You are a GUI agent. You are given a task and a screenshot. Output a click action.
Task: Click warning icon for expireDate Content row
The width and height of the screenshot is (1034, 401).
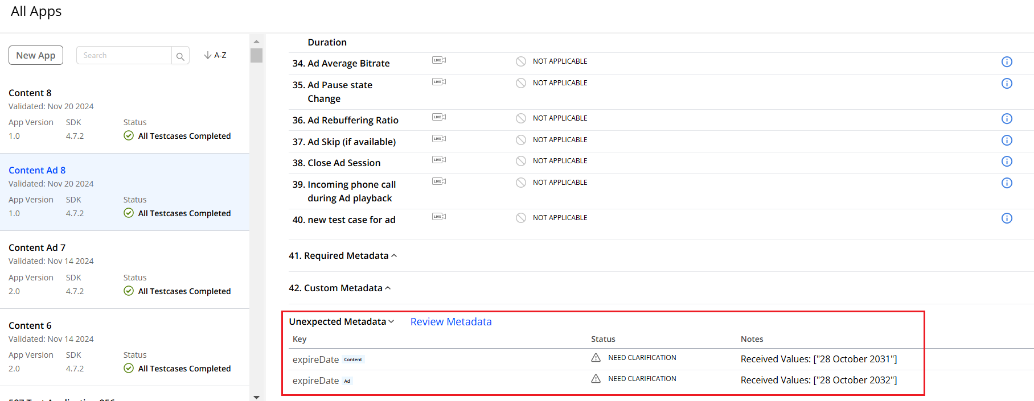(596, 358)
